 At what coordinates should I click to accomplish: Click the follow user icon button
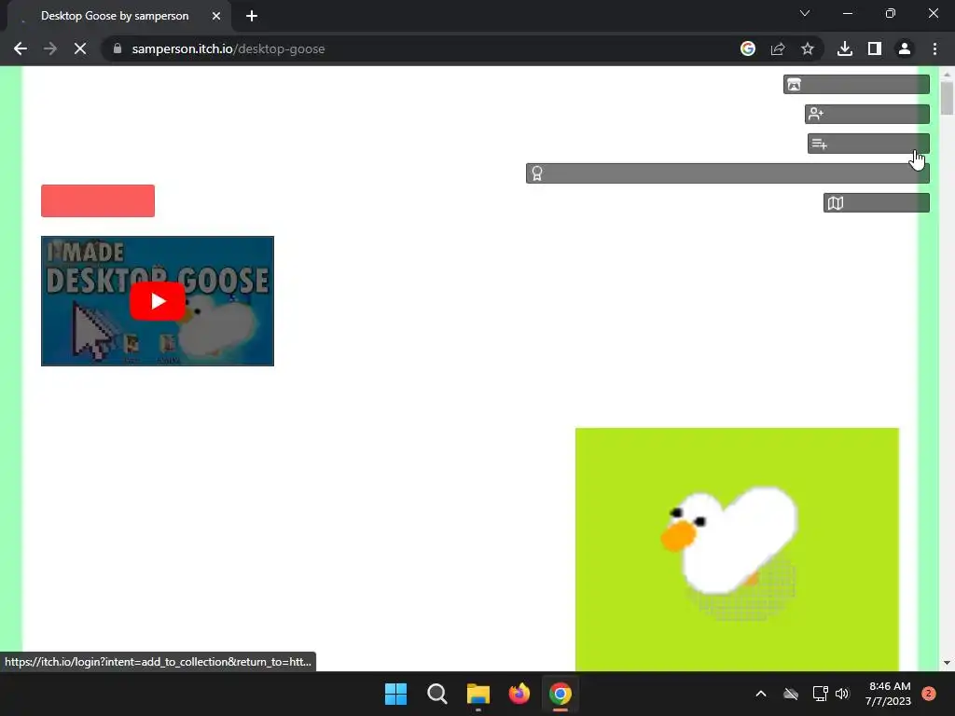(866, 114)
